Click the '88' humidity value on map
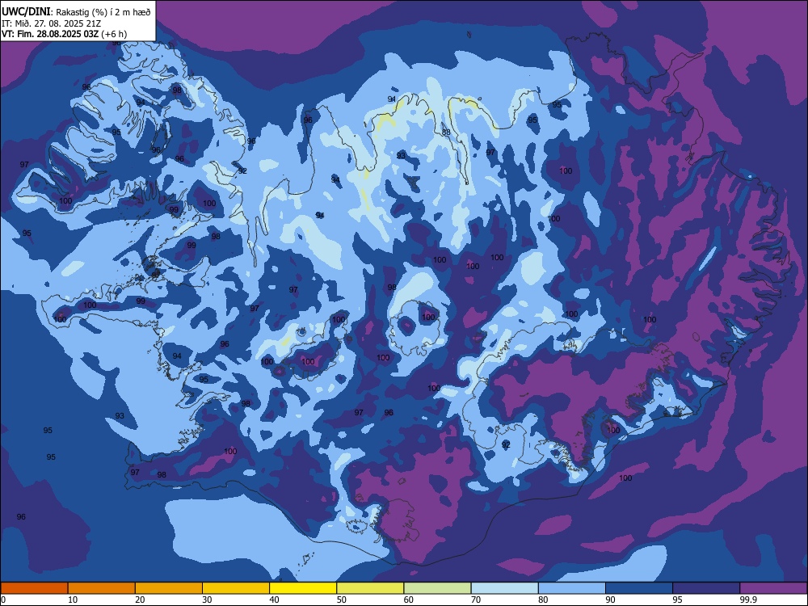808x606 pixels. click(446, 133)
